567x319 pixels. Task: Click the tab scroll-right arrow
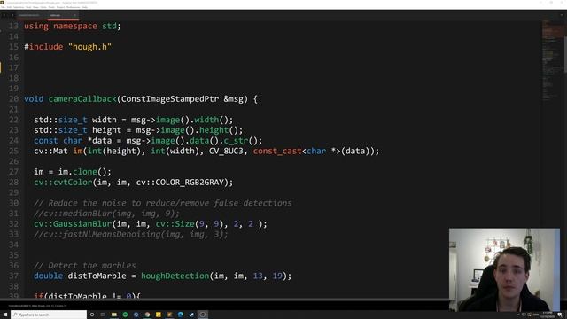(12, 15)
